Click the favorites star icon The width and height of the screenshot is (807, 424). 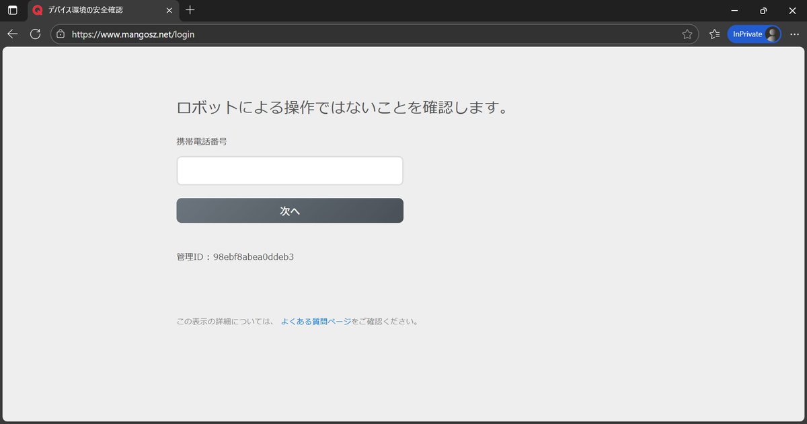click(x=688, y=34)
